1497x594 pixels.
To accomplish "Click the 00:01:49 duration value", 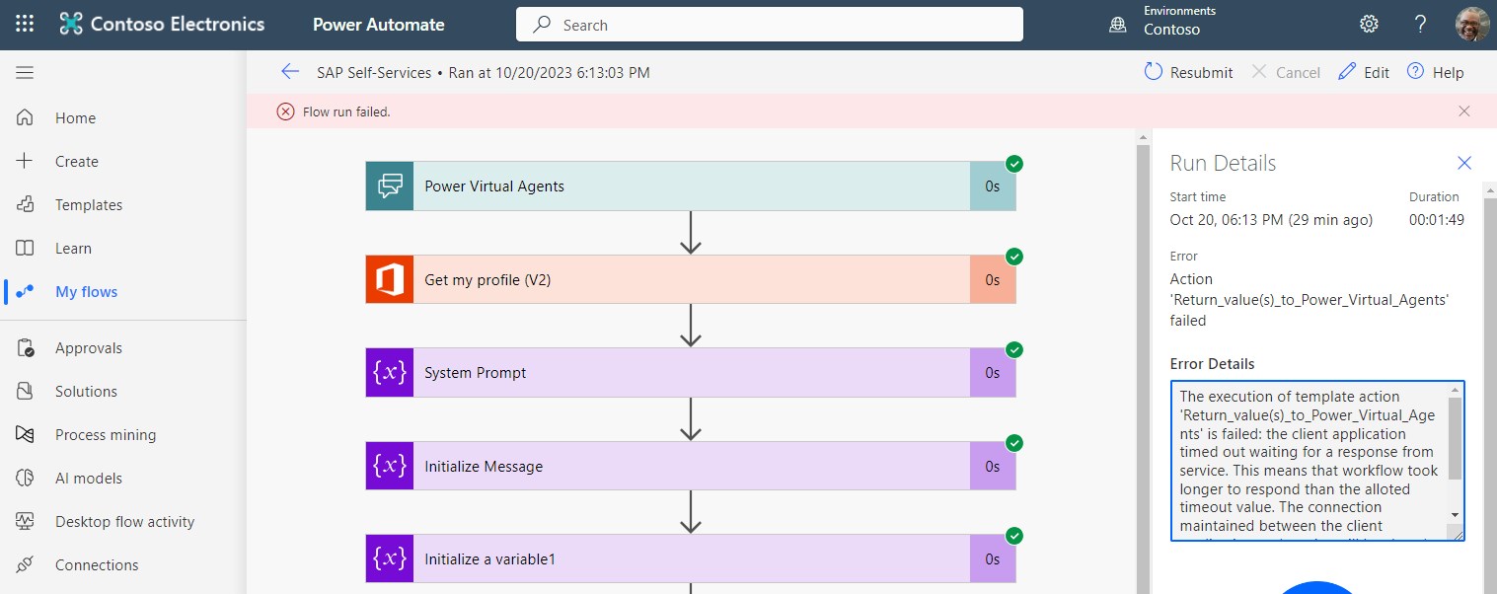I will tap(1437, 220).
